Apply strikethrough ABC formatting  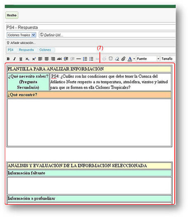59,59
